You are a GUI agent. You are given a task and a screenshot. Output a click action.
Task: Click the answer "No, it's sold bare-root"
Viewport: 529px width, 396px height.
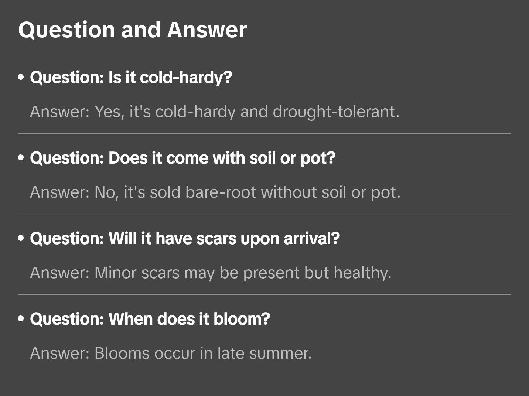(215, 192)
